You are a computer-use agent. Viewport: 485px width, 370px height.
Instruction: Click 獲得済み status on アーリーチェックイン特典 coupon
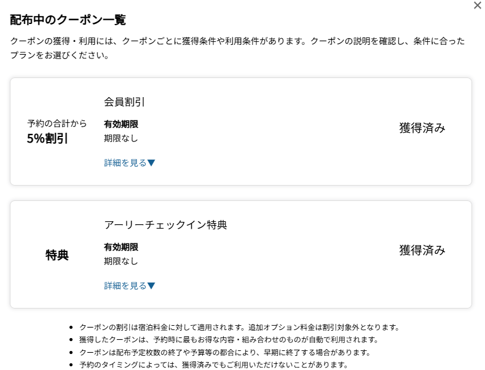click(422, 250)
